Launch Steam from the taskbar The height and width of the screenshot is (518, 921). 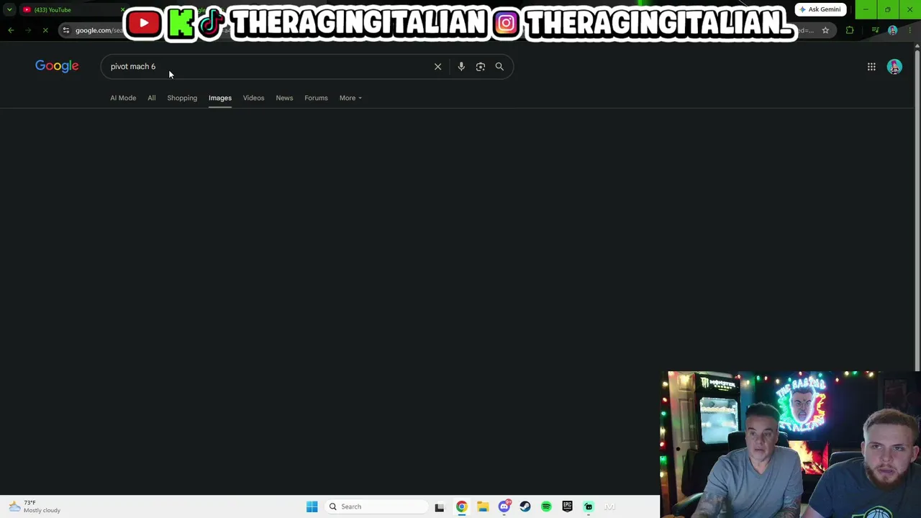click(x=525, y=506)
